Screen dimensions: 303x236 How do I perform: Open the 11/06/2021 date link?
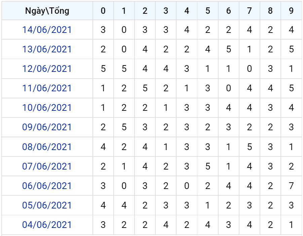(x=47, y=88)
